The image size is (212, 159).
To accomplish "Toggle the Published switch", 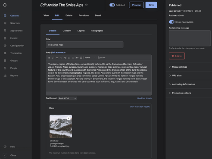I will [112, 5].
